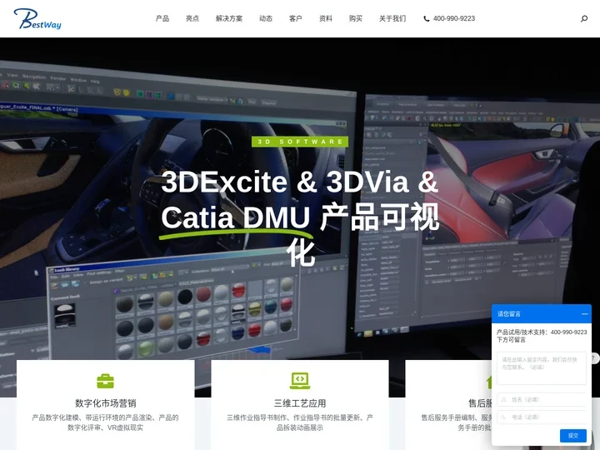Click the 数字化市场营销 card title
This screenshot has height=450, width=600.
[105, 403]
